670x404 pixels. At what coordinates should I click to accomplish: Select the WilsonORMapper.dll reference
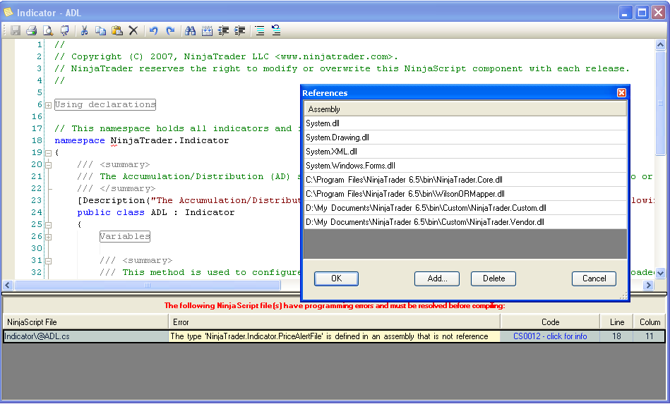coord(465,194)
